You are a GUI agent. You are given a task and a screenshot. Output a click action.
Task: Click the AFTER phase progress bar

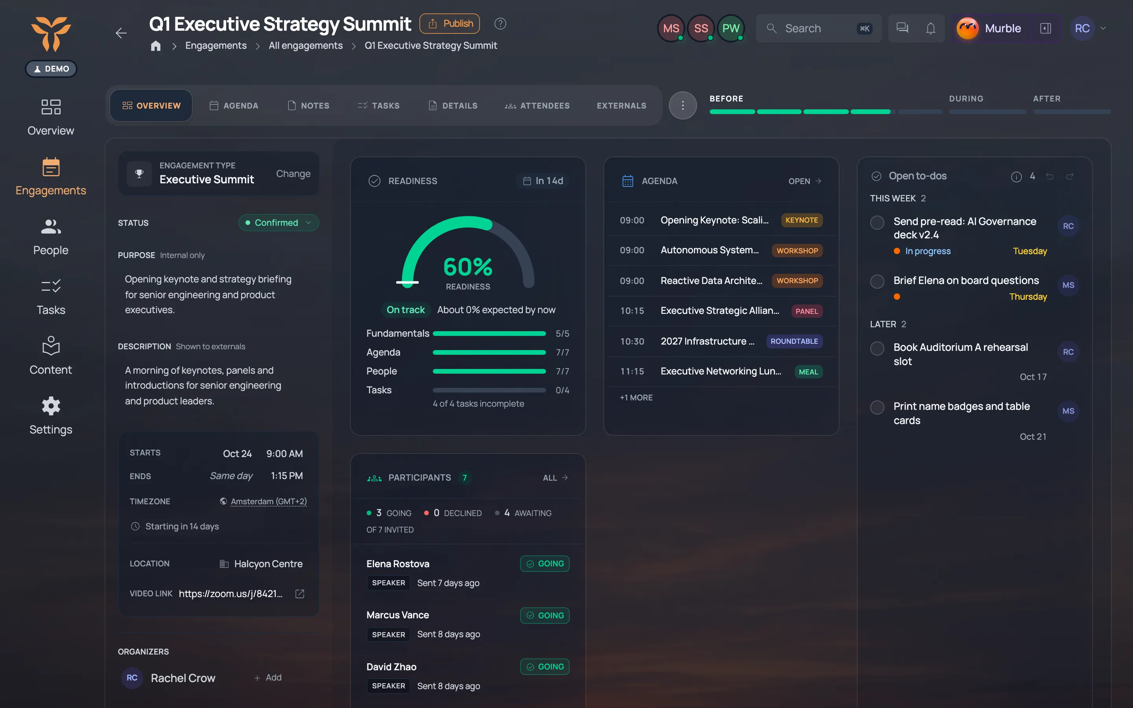pos(1072,112)
